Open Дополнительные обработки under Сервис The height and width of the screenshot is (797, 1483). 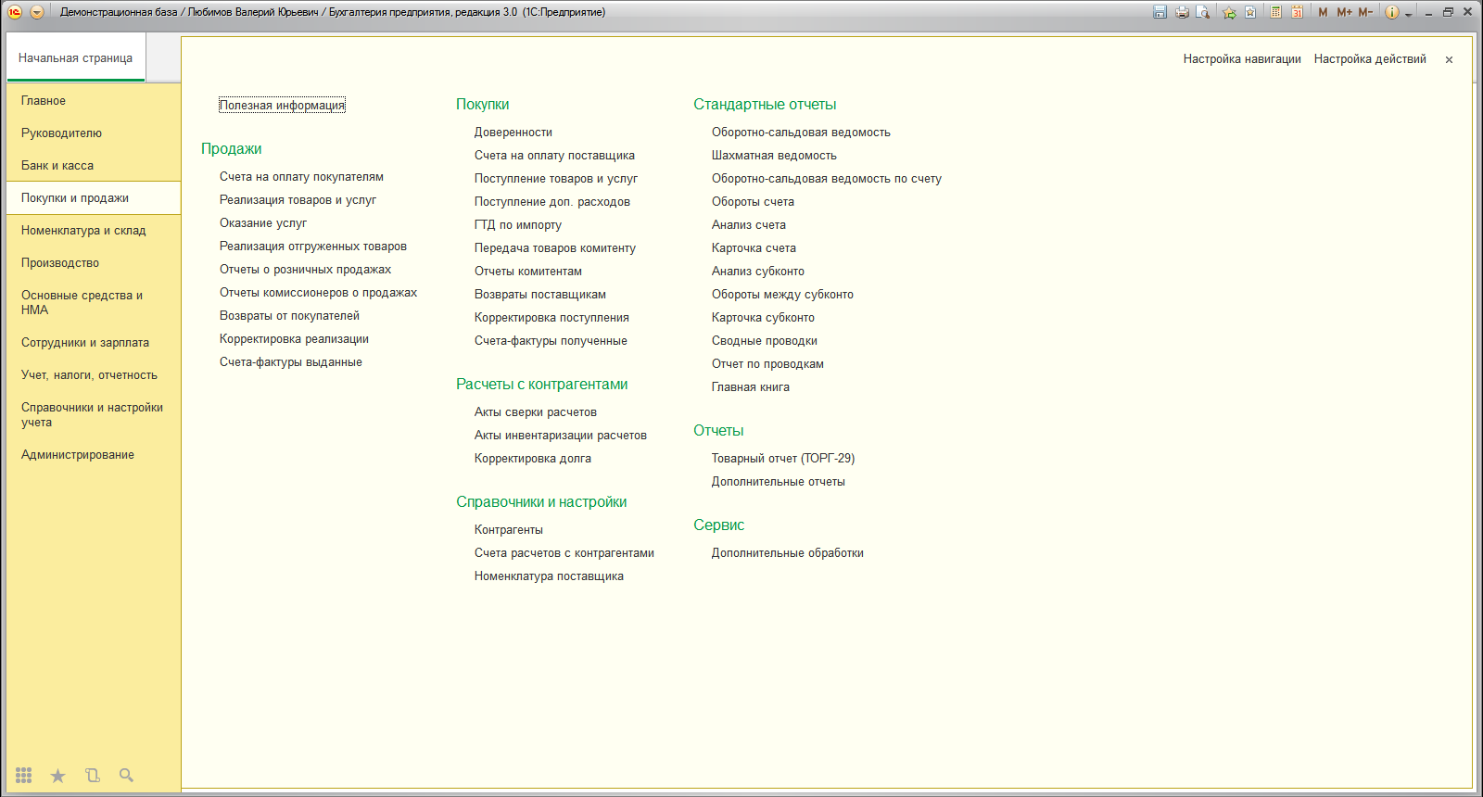coord(788,552)
